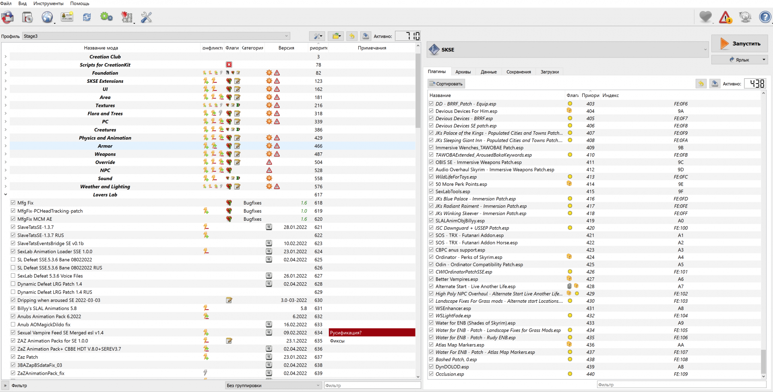
Task: Click the red warning notifications icon
Action: (725, 17)
